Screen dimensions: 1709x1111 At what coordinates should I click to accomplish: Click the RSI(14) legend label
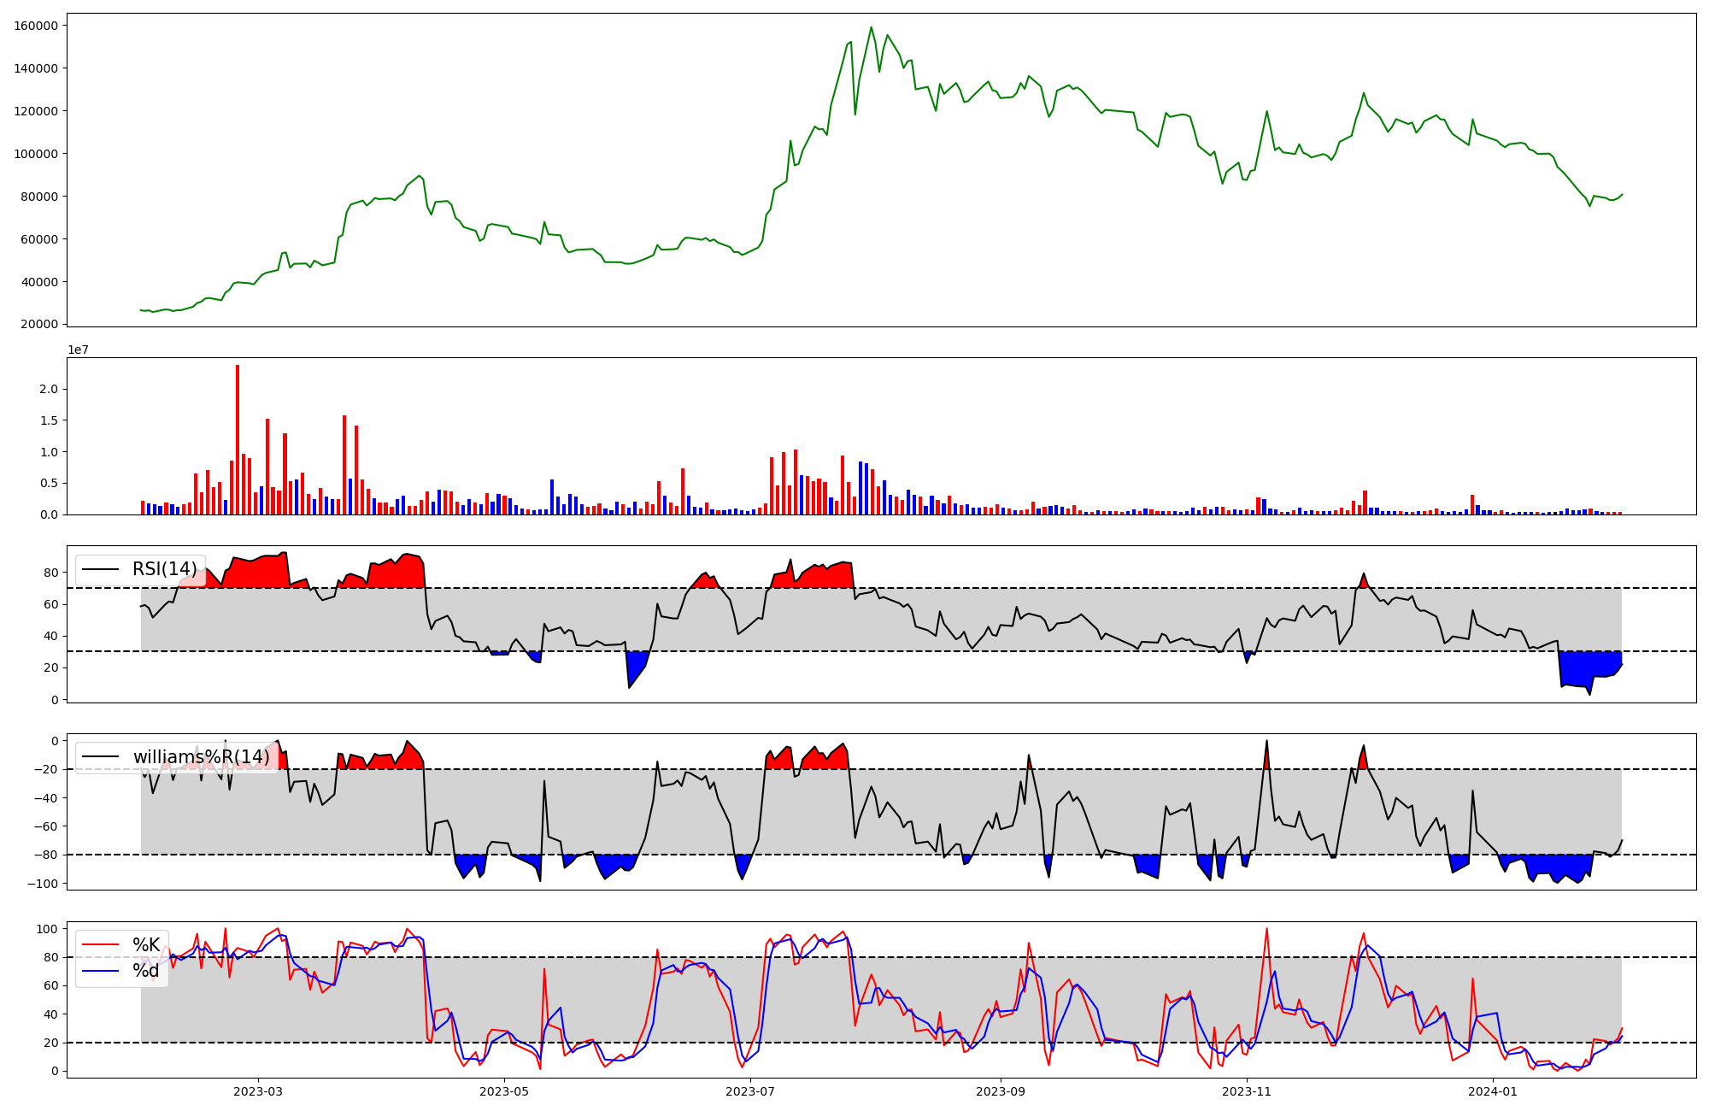164,569
